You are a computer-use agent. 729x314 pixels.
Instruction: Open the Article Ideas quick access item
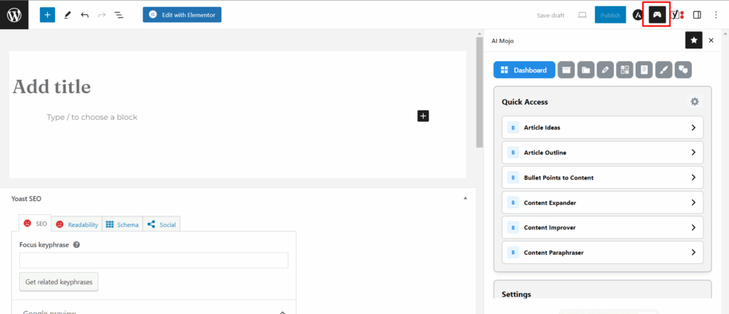(x=602, y=127)
